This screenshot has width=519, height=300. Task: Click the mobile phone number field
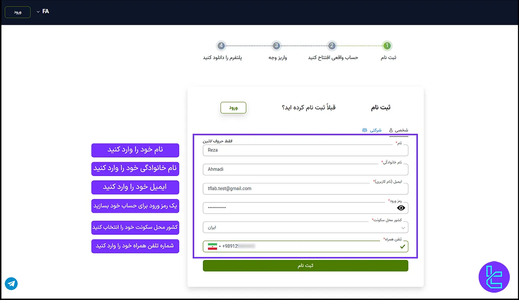[306, 246]
